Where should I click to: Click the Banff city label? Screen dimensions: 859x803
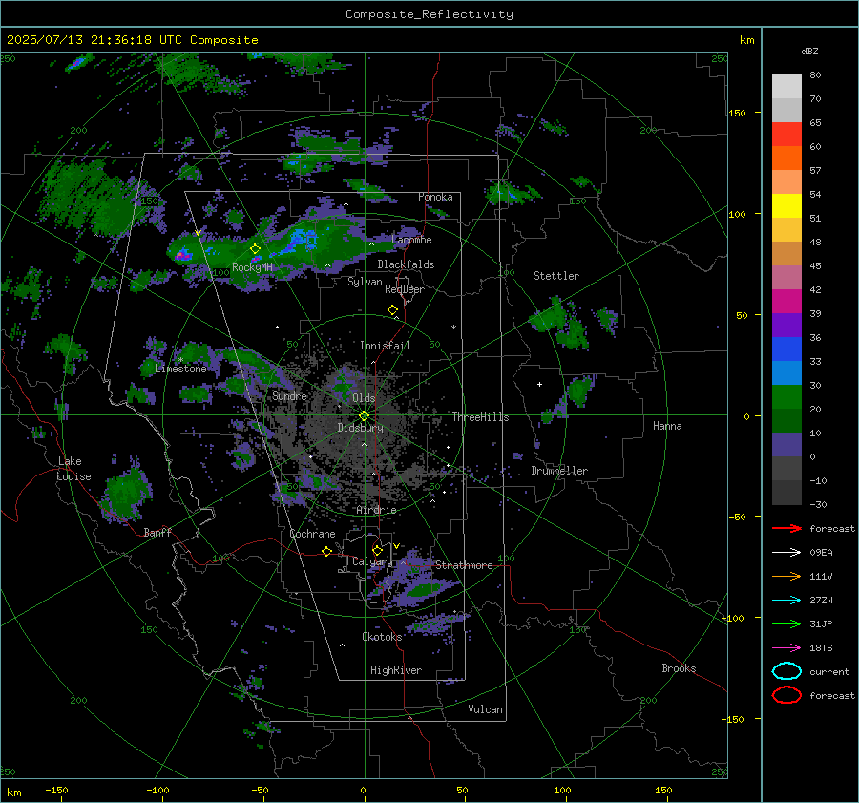point(157,533)
